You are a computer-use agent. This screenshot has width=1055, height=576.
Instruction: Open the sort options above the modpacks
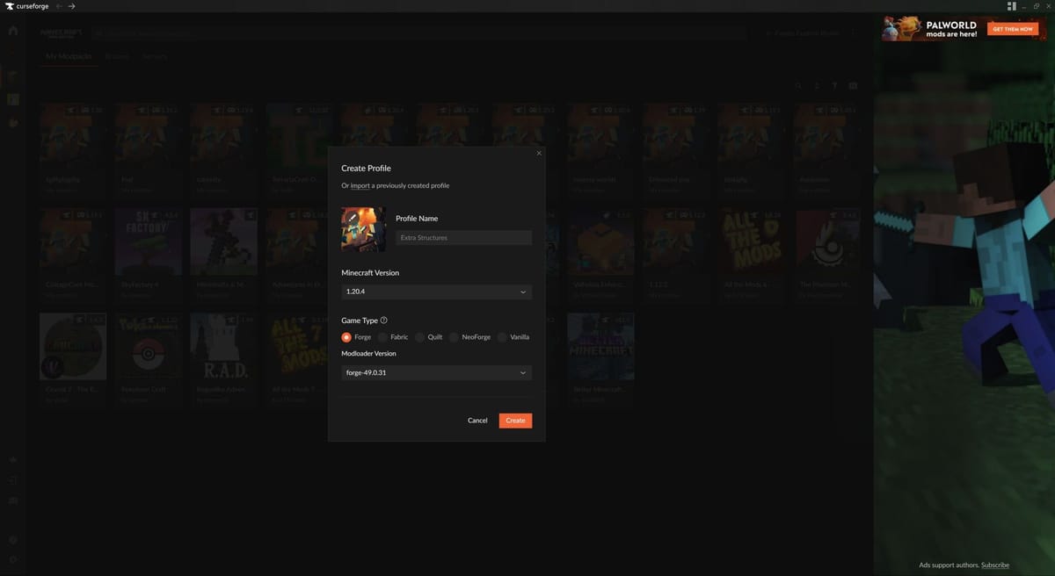point(816,85)
